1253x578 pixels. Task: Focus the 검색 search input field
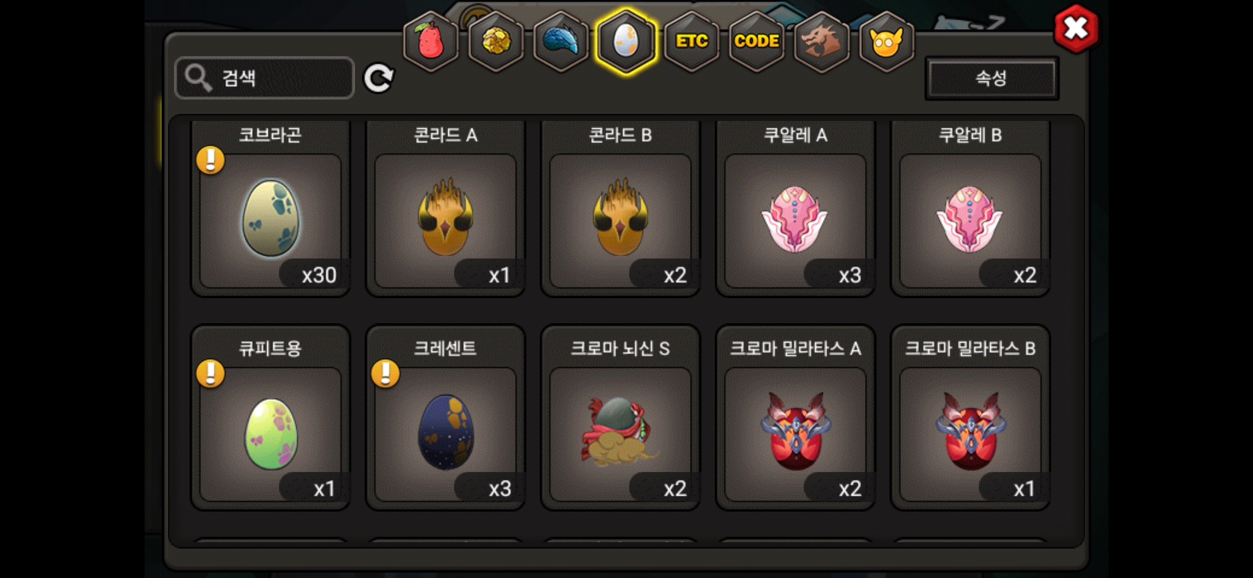coord(265,78)
